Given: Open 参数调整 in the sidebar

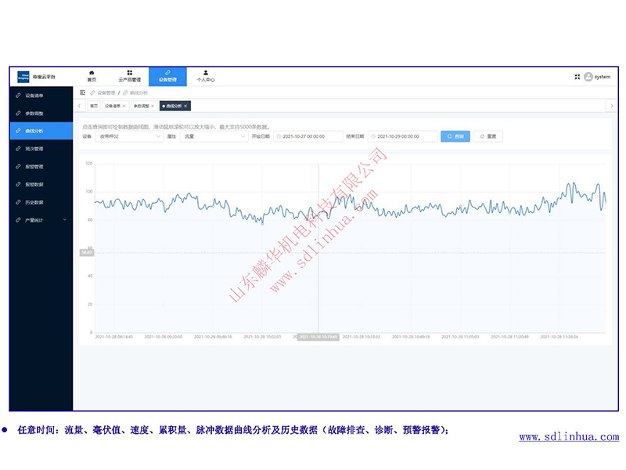Looking at the screenshot, I should pos(41,114).
